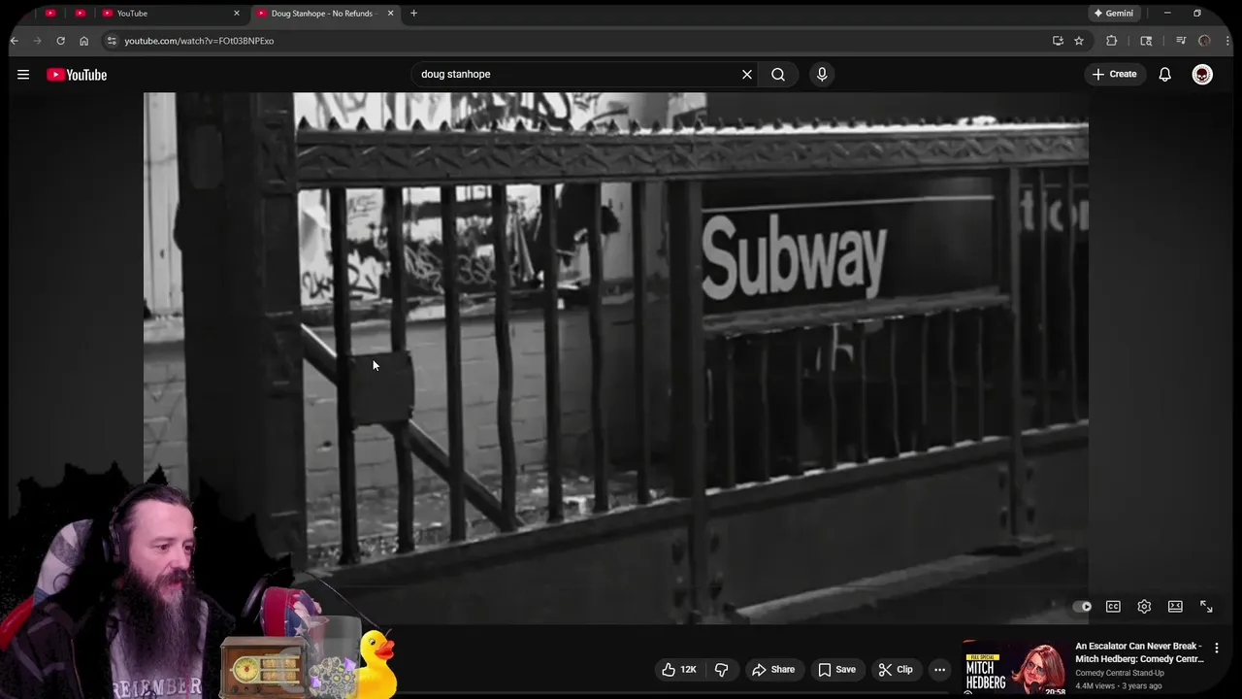Share this video

click(x=773, y=669)
